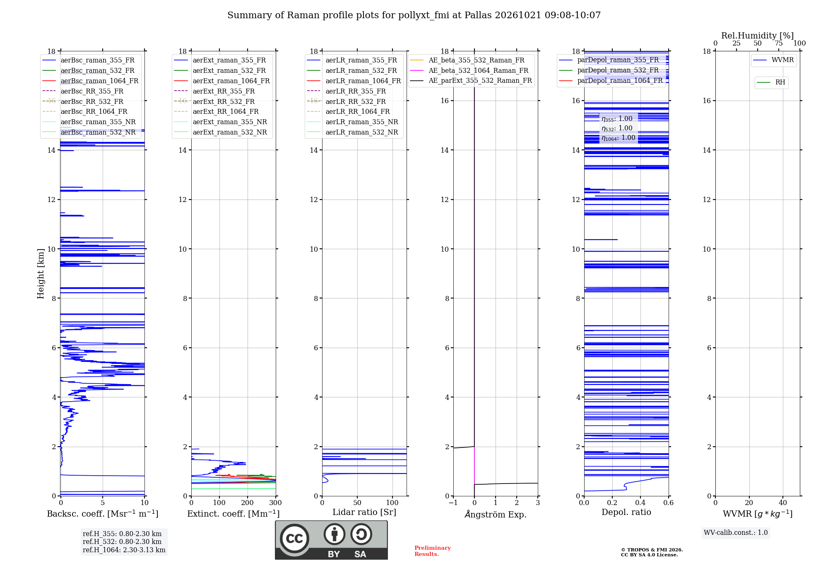Select legend entry parDepol_raman_1064_FR

(611, 81)
